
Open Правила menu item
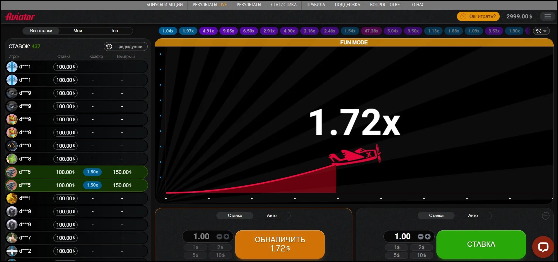(316, 5)
